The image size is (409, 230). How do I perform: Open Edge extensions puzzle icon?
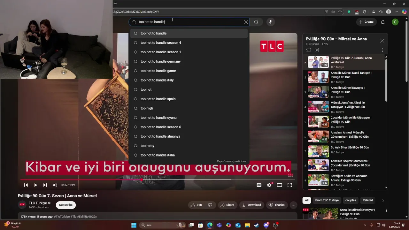[365, 12]
